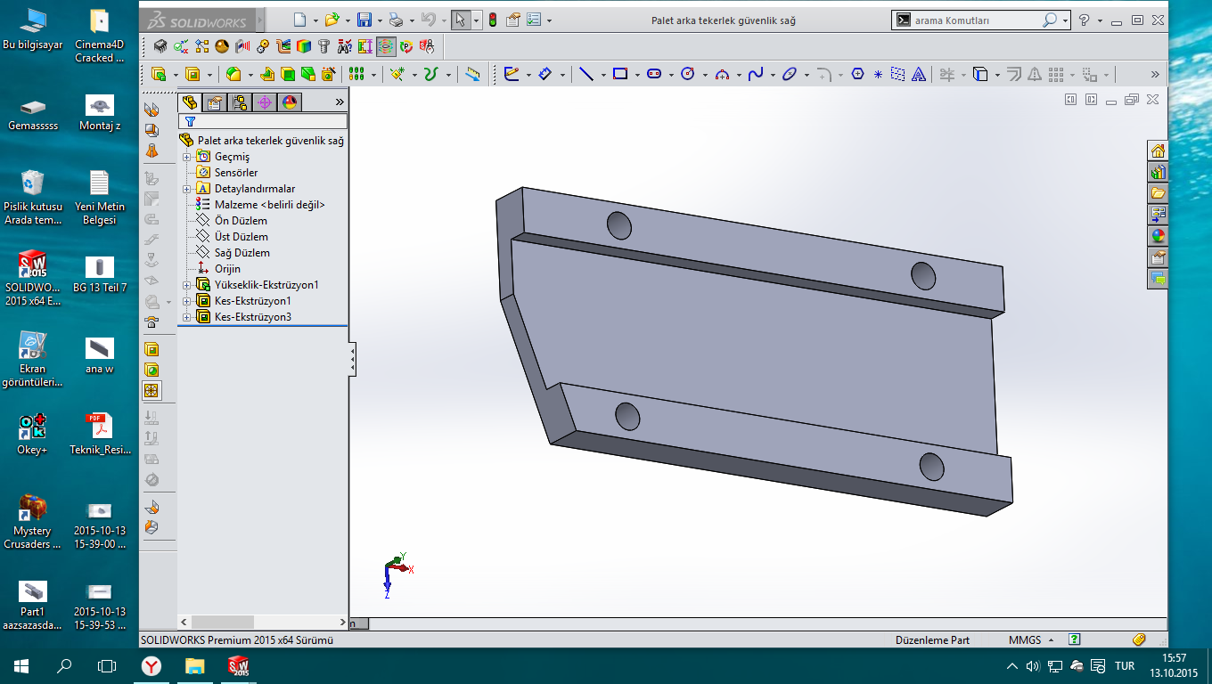
Task: Select Orijin in the feature tree
Action: tap(227, 269)
